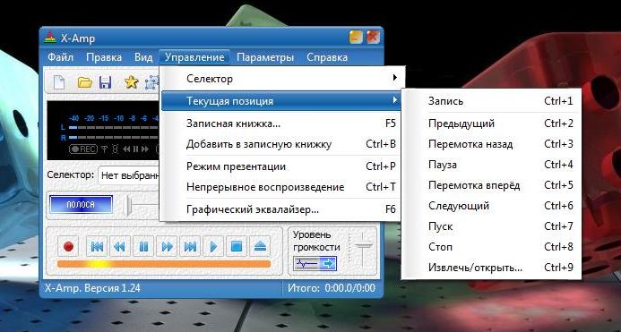This screenshot has width=621, height=332.
Task: Open the Правка menu
Action: [104, 57]
